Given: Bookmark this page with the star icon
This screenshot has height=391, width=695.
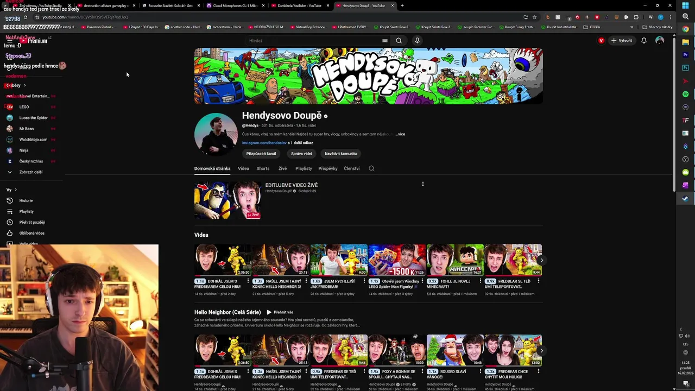Looking at the screenshot, I should pyautogui.click(x=534, y=17).
